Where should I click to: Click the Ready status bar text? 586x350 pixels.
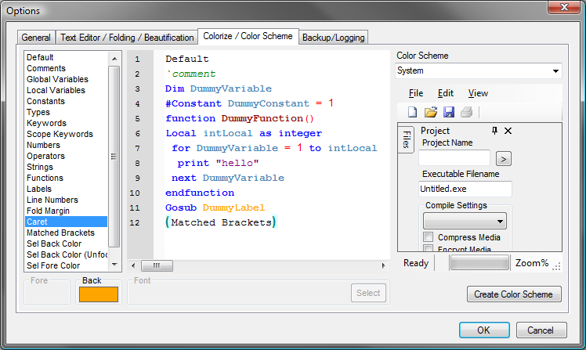(416, 263)
